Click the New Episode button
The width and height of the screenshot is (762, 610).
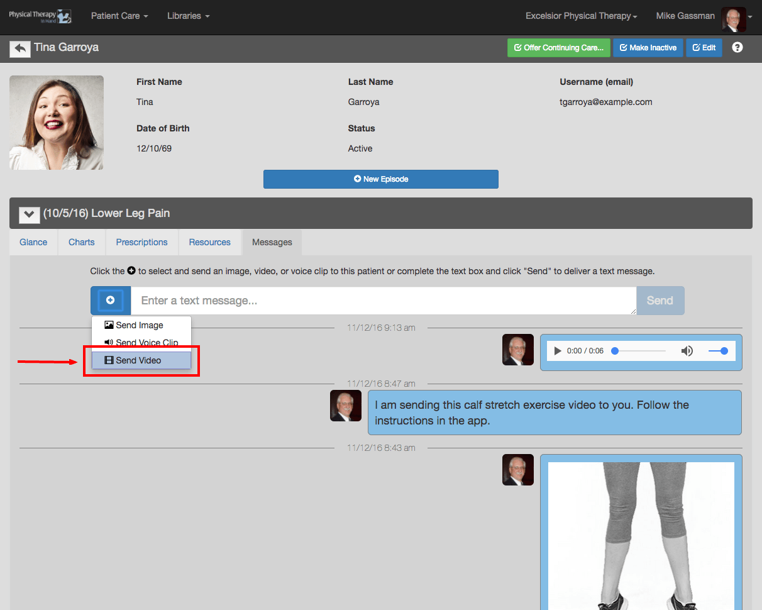pos(381,179)
